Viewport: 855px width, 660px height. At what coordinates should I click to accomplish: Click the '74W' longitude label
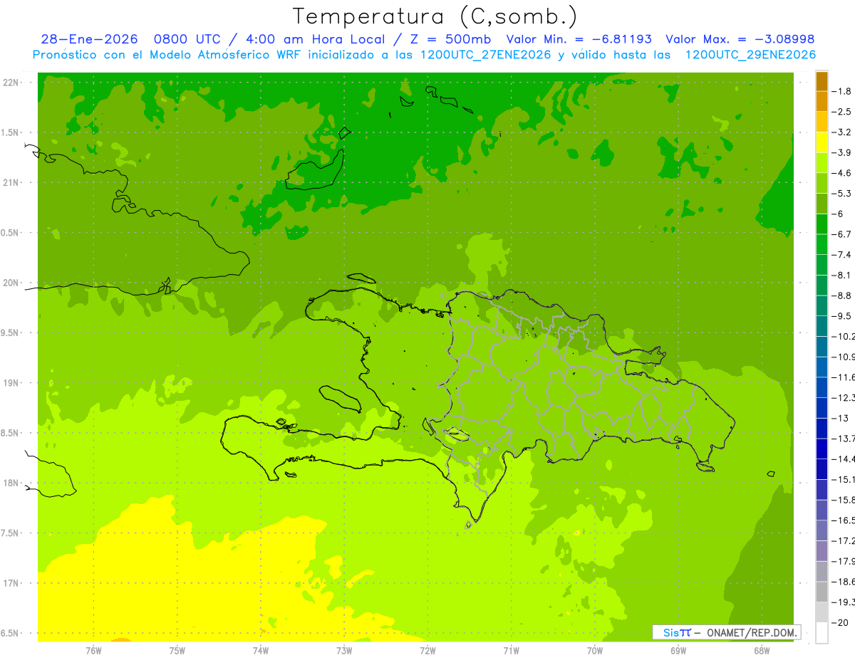[x=260, y=651]
